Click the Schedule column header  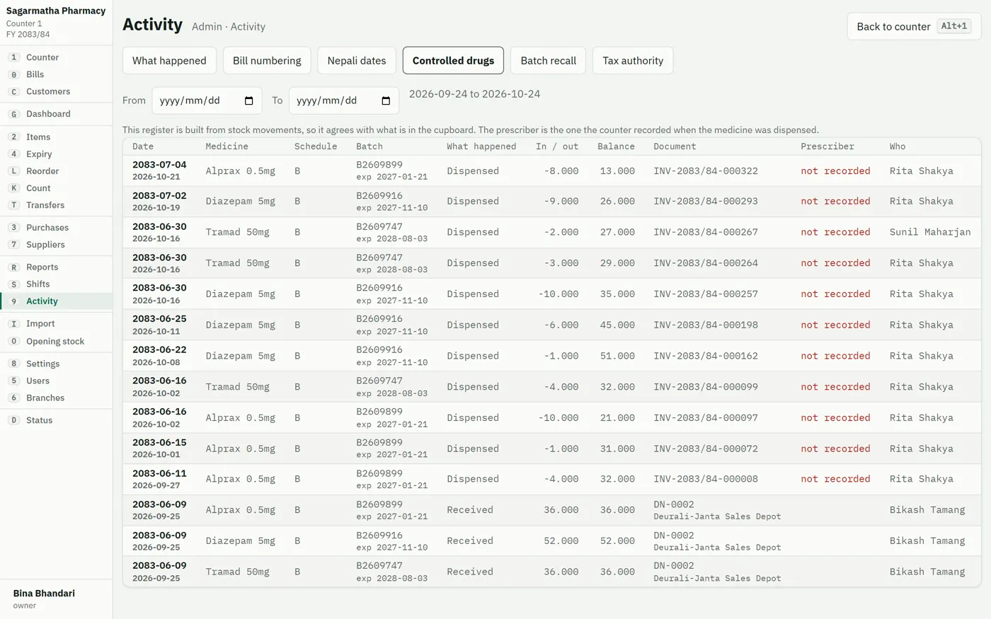(x=316, y=146)
